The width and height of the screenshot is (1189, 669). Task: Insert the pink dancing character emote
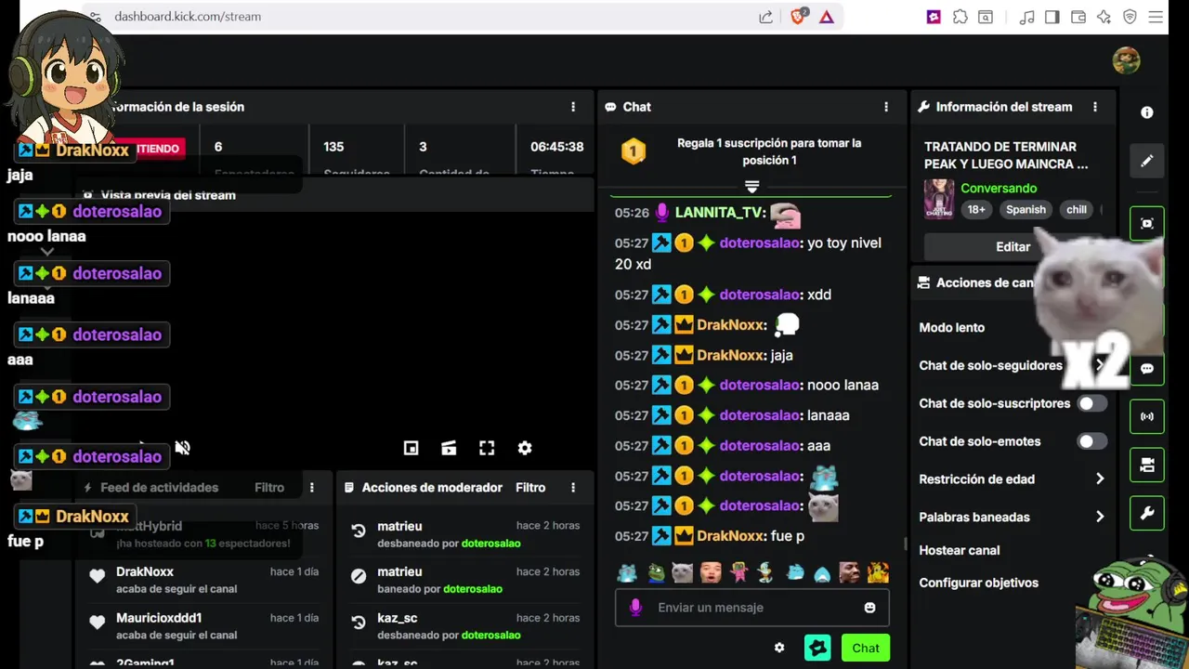pyautogui.click(x=738, y=572)
